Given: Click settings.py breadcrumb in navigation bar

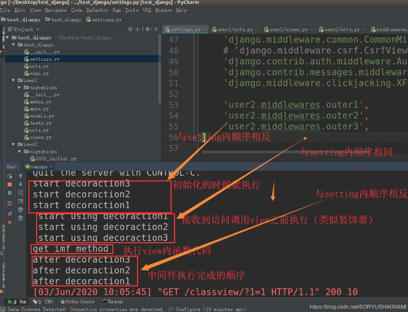Looking at the screenshot, I should pos(104,19).
